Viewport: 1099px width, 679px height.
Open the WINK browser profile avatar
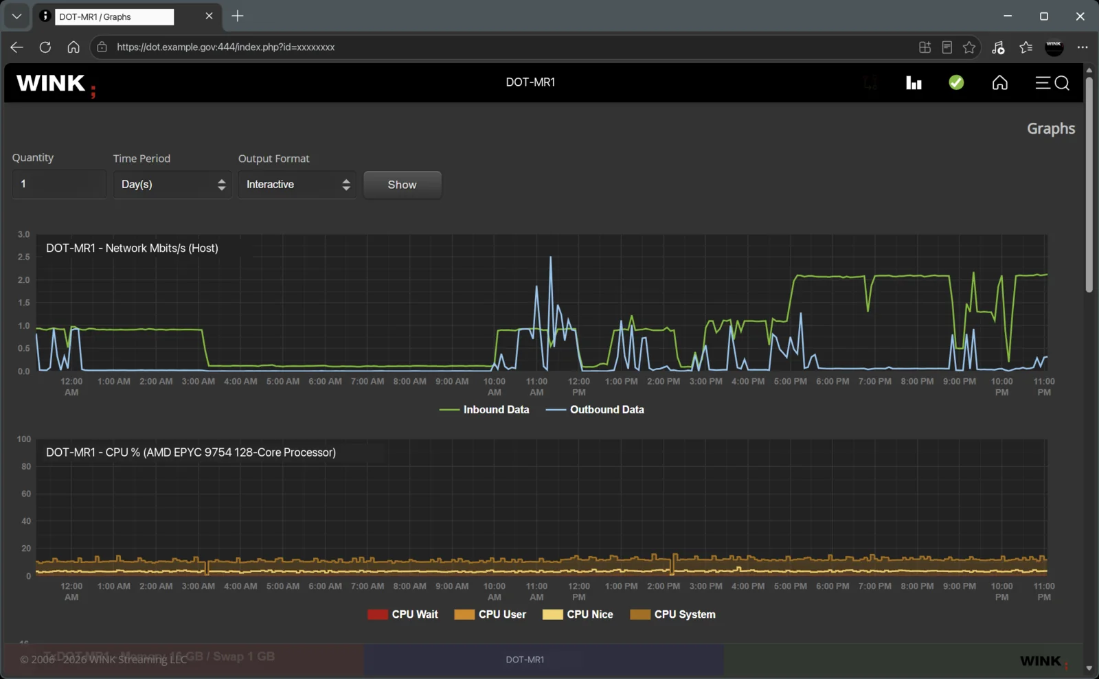pos(1054,47)
